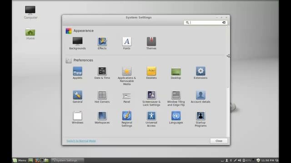Open file manager from the panel
This screenshot has width=291, height=163.
click(x=46, y=160)
